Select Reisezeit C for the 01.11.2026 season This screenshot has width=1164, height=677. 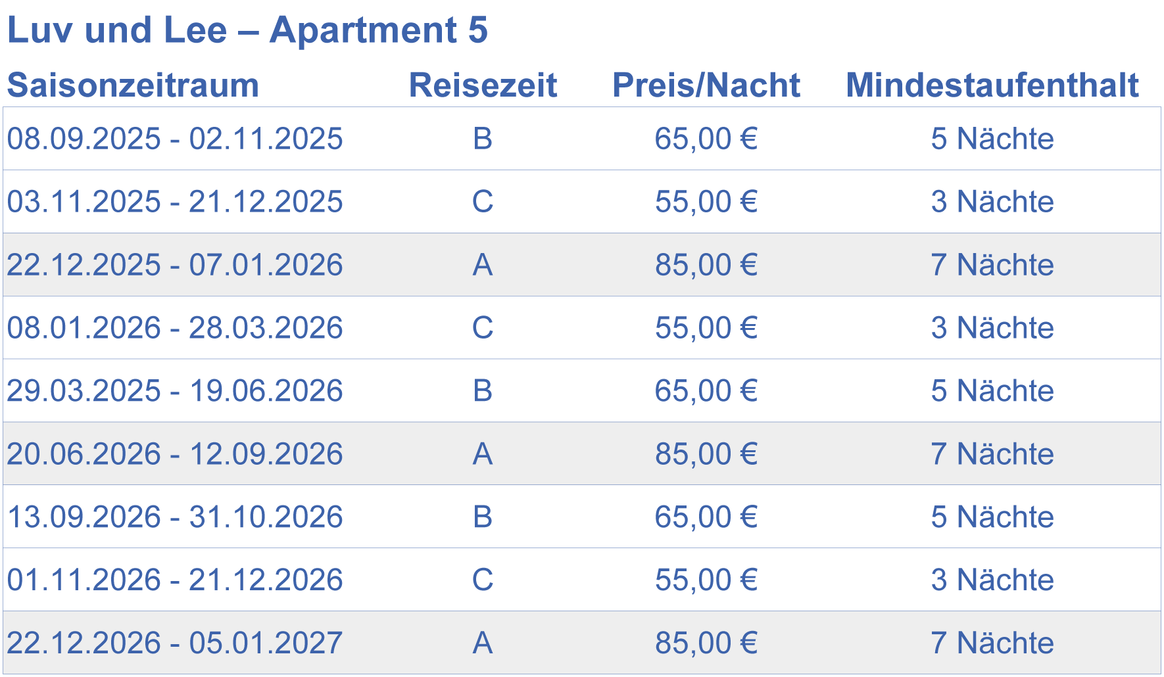pos(483,580)
